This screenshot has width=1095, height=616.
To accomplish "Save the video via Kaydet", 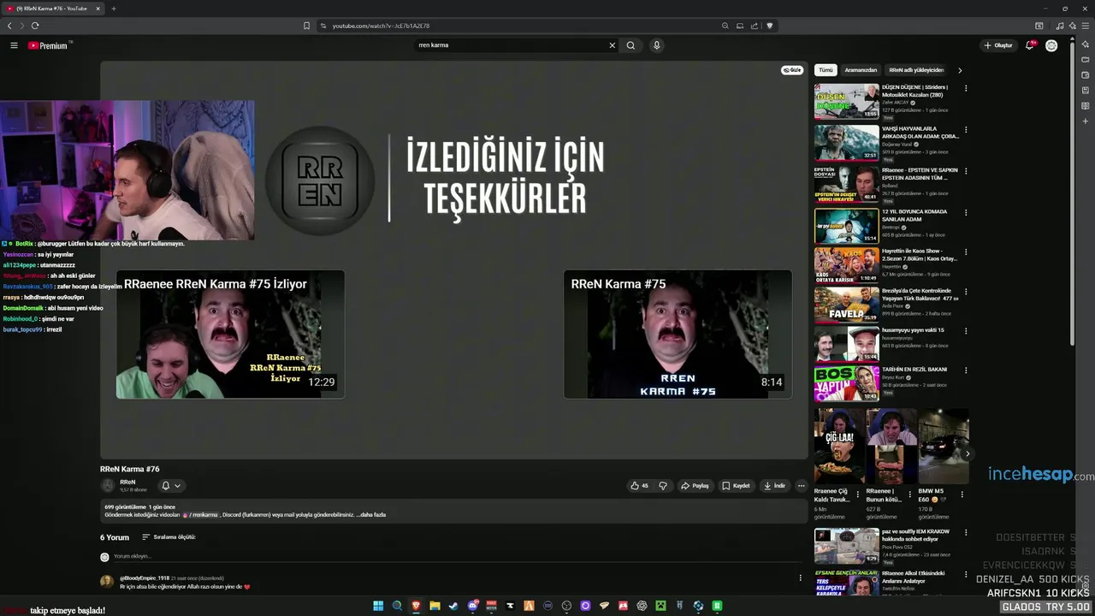I will tap(736, 485).
